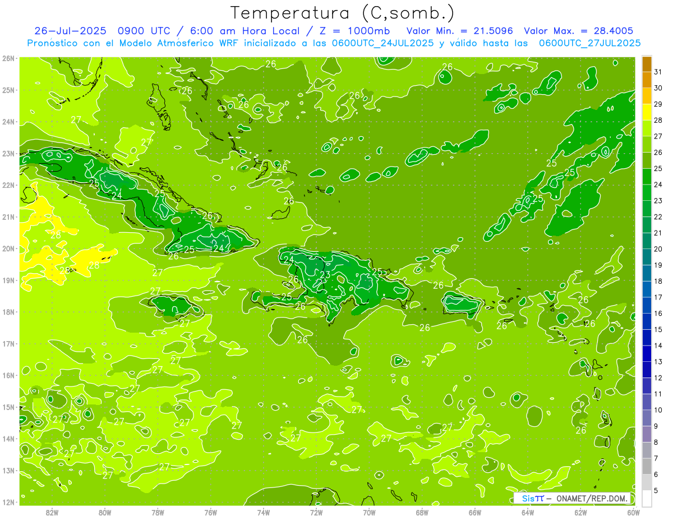673x520 pixels.
Task: Click the '15' label on the color scale
Action: pyautogui.click(x=658, y=329)
